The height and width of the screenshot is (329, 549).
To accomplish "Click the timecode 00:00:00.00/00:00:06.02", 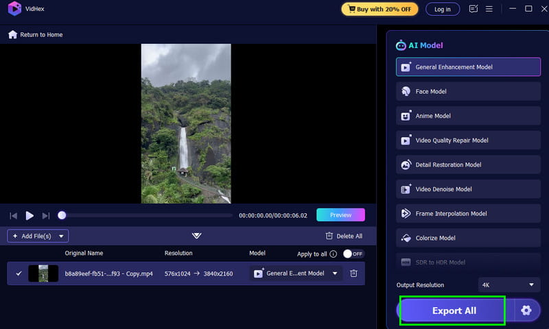I will (273, 215).
